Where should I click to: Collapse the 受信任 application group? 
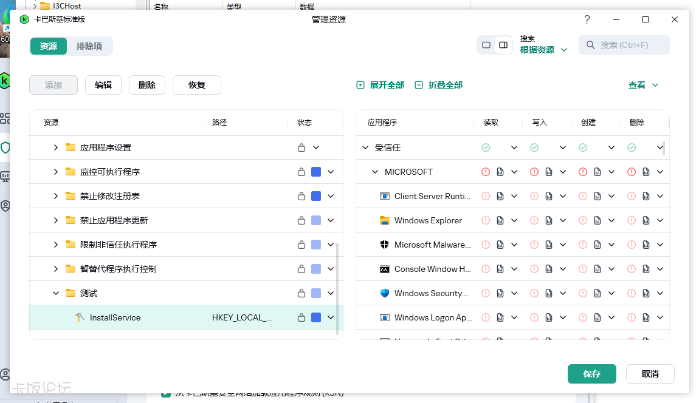(365, 147)
